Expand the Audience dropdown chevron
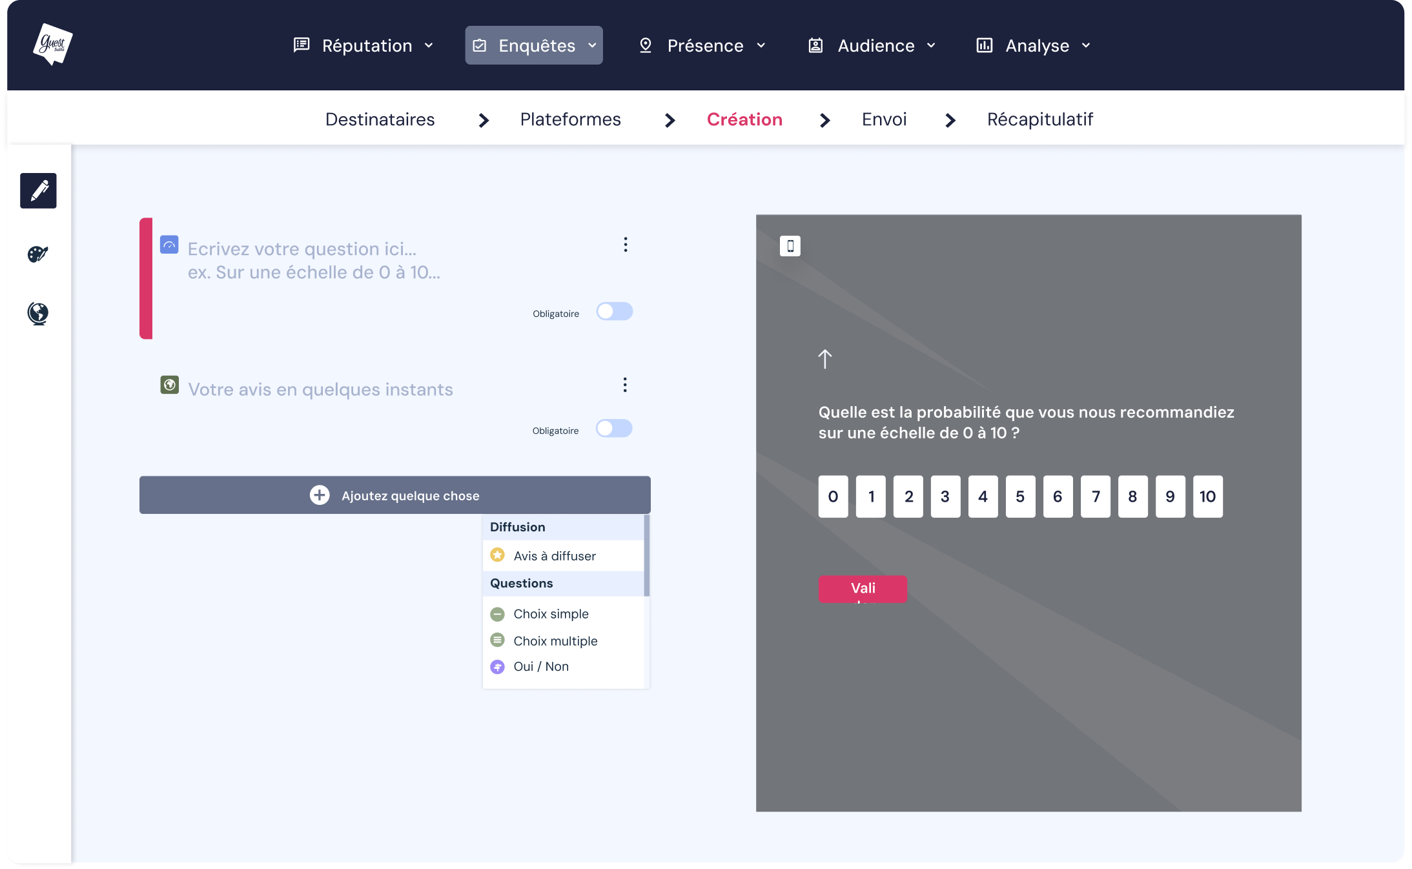1412x869 pixels. [931, 45]
